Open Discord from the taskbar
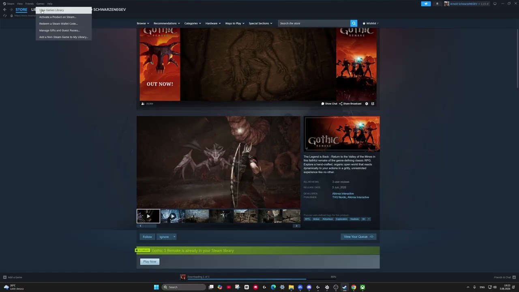 (309, 287)
